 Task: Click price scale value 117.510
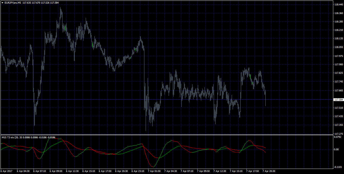point(338,108)
